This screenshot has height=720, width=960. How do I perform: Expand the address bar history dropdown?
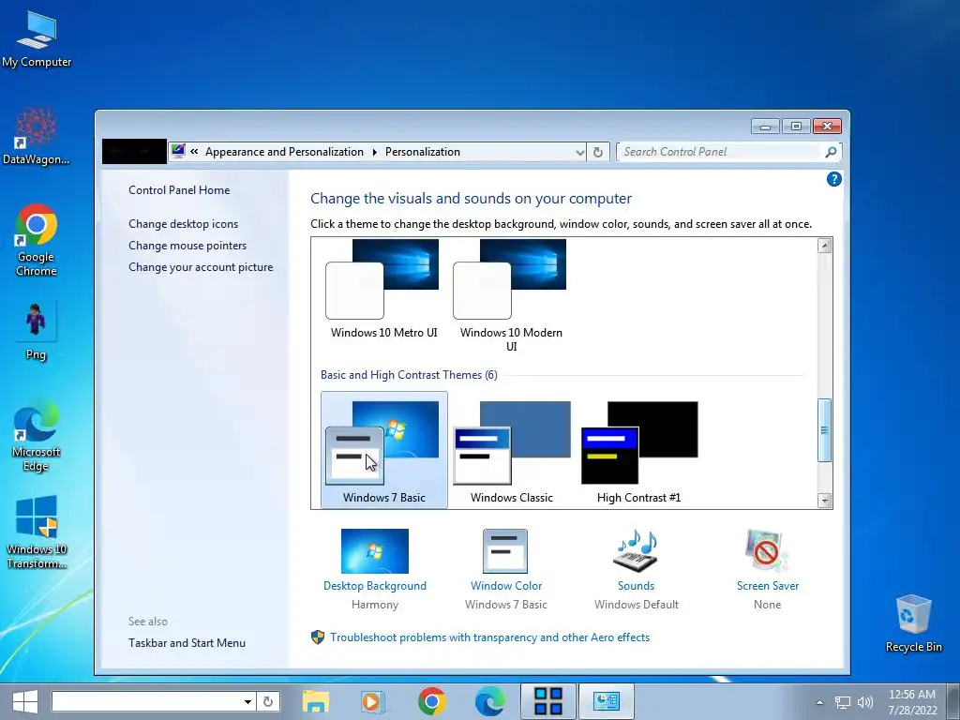tap(579, 153)
